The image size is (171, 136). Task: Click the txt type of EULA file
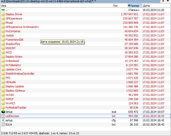[113, 125]
